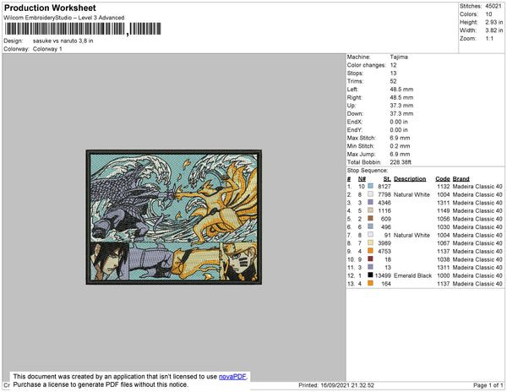This screenshot has width=507, height=392.
Task: Click design name 'sasuke vs naruto 3,8 in'
Action: click(63, 41)
